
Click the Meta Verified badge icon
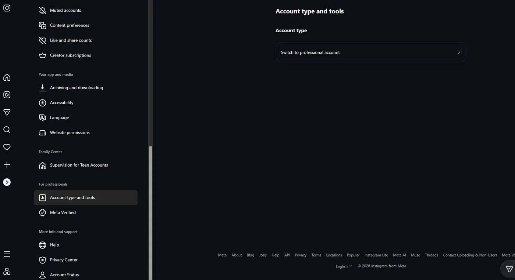coord(43,212)
